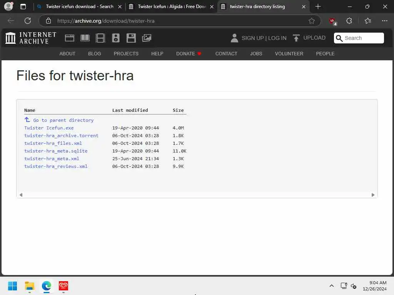Download Twister Icefun.exe file
Image resolution: width=394 pixels, height=295 pixels.
[x=49, y=128]
